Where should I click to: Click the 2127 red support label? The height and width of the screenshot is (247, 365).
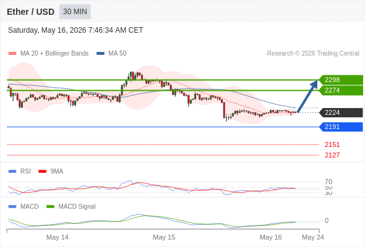tap(332, 155)
